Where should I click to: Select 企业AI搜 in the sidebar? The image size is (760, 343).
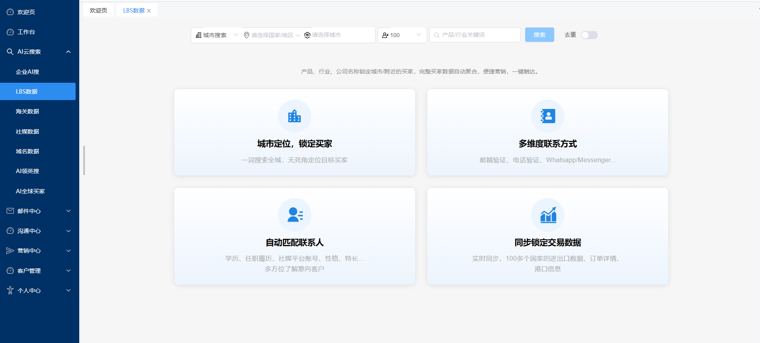27,72
